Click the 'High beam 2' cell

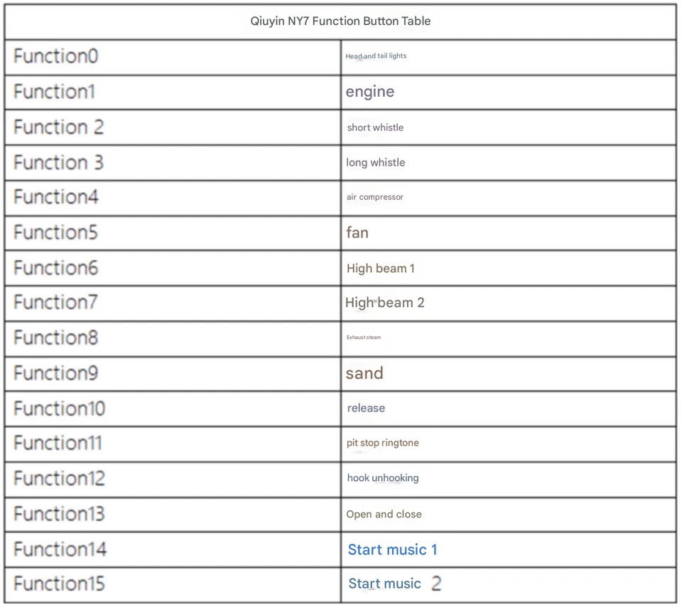tap(384, 303)
